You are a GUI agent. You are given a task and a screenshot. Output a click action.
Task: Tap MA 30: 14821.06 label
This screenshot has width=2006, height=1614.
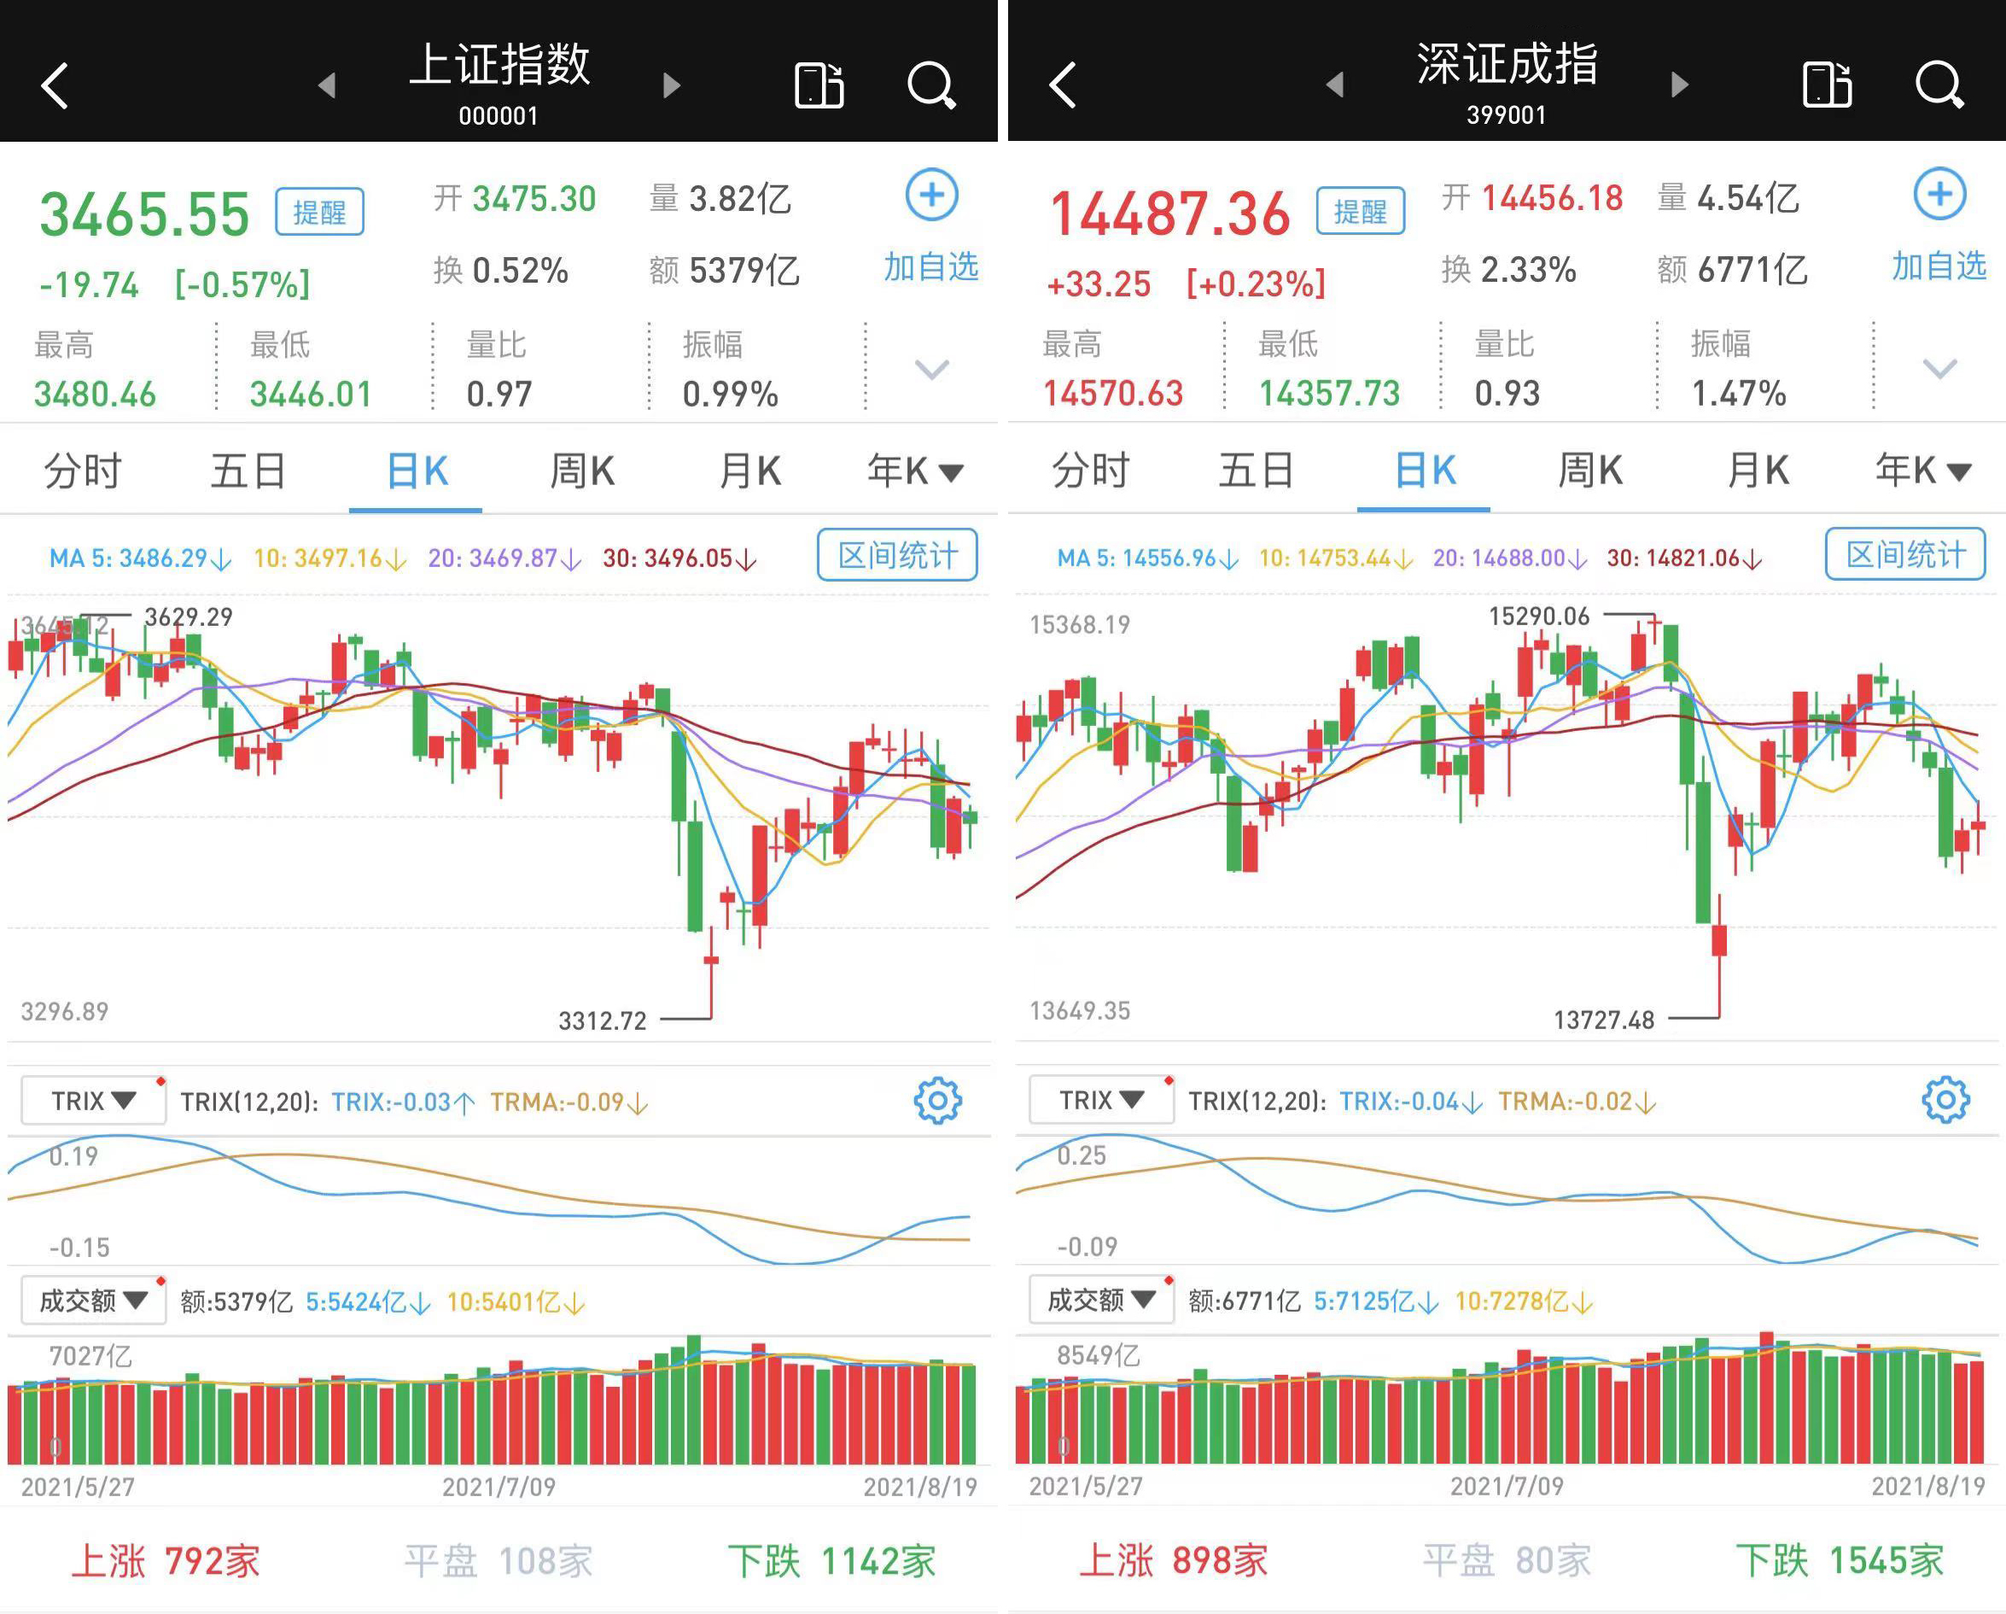[x=1684, y=558]
